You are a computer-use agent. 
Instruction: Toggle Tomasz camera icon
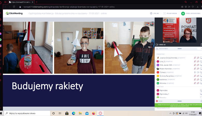198,72
